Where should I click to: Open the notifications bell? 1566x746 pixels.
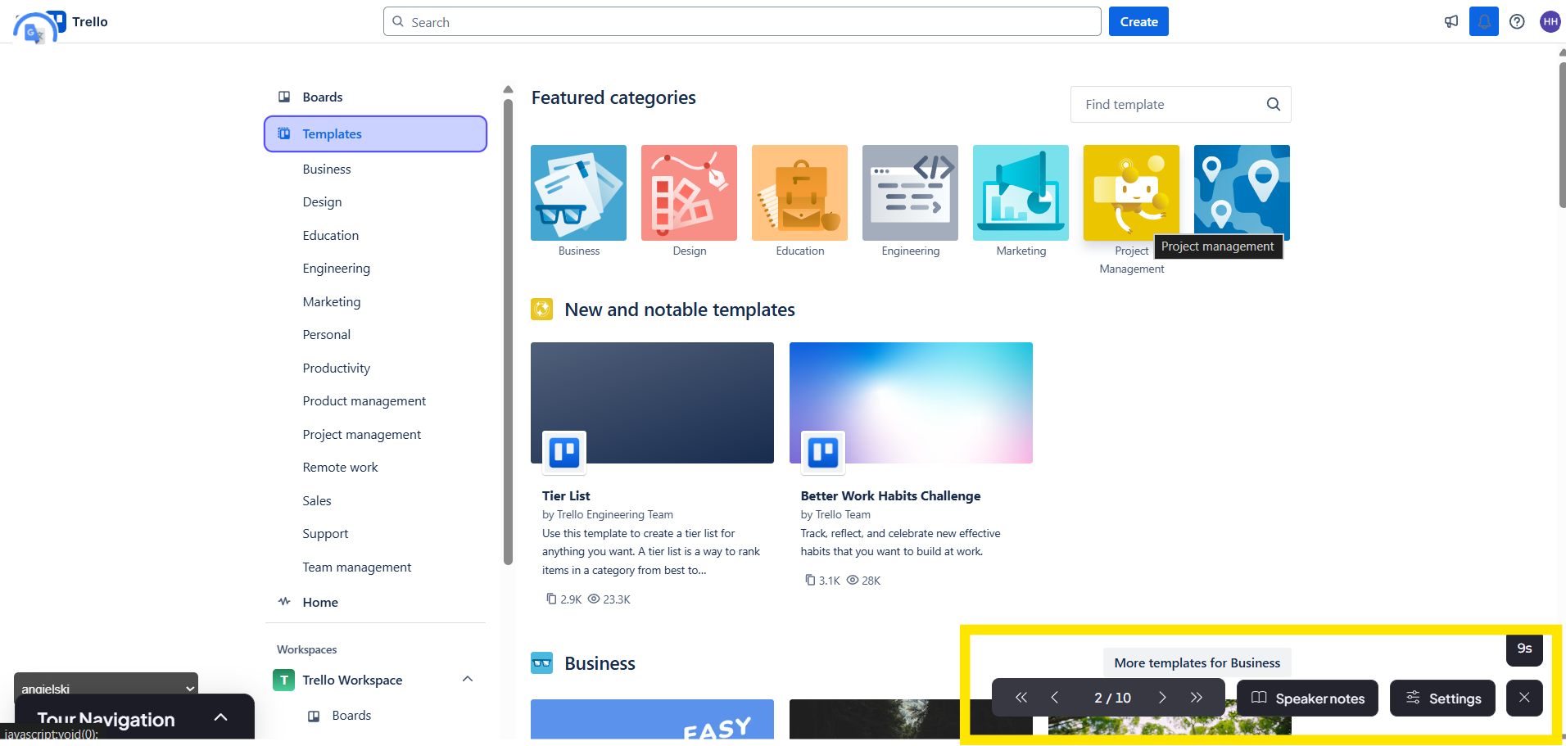(1484, 21)
